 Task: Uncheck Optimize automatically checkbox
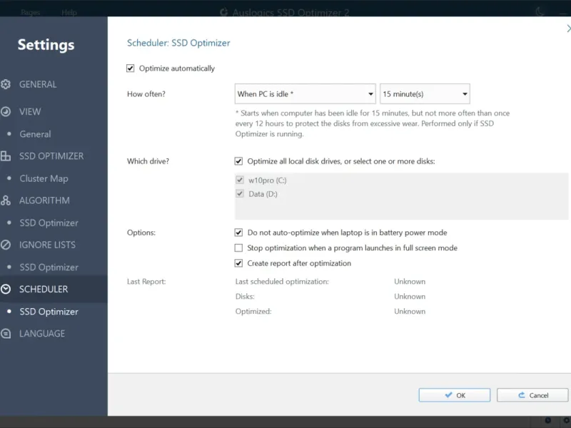(x=131, y=68)
